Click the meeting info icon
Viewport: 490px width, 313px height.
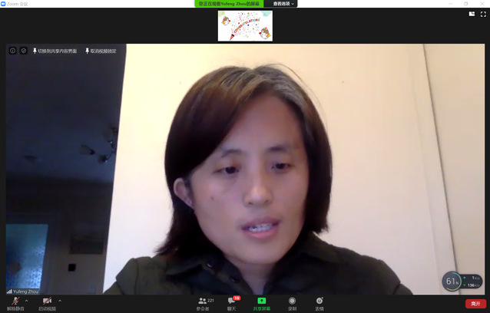coord(13,51)
